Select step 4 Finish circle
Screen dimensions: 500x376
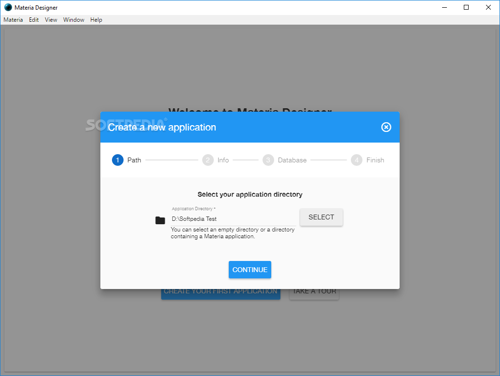pos(357,160)
